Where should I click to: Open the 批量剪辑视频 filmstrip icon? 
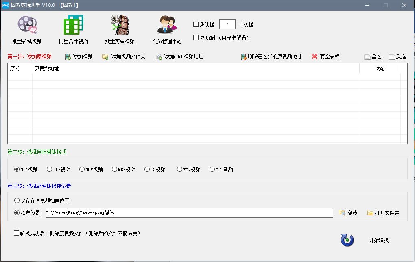click(120, 25)
